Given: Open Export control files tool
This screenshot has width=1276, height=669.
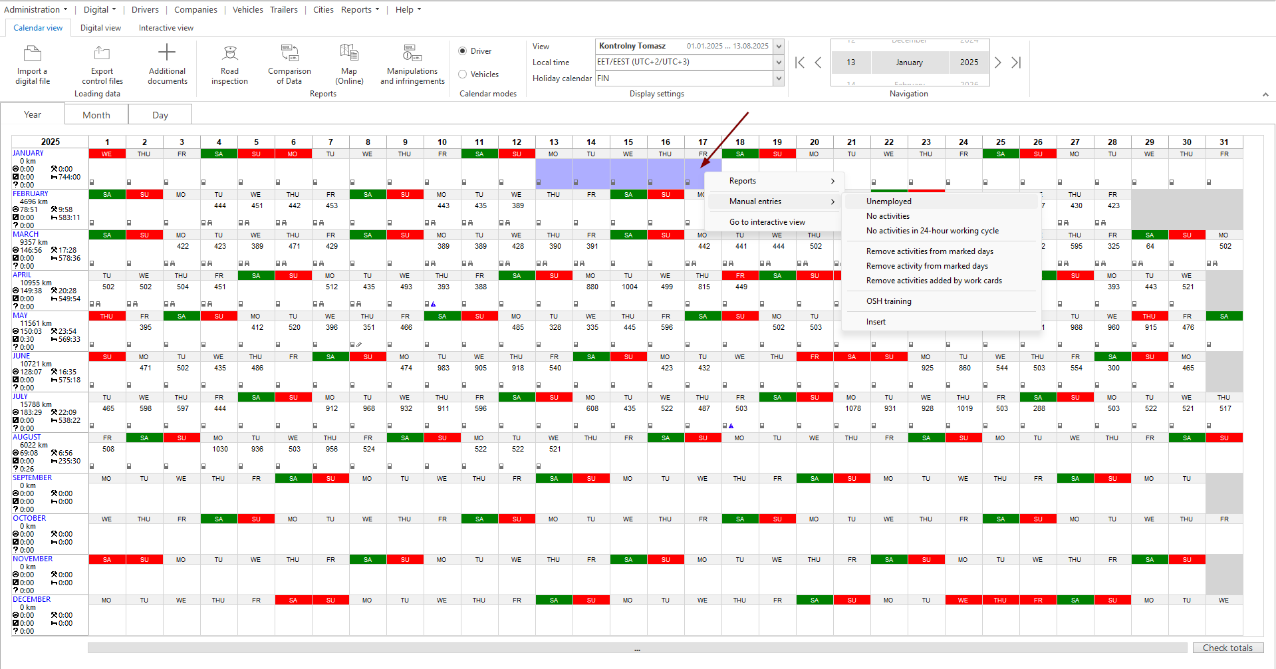Looking at the screenshot, I should click(102, 65).
